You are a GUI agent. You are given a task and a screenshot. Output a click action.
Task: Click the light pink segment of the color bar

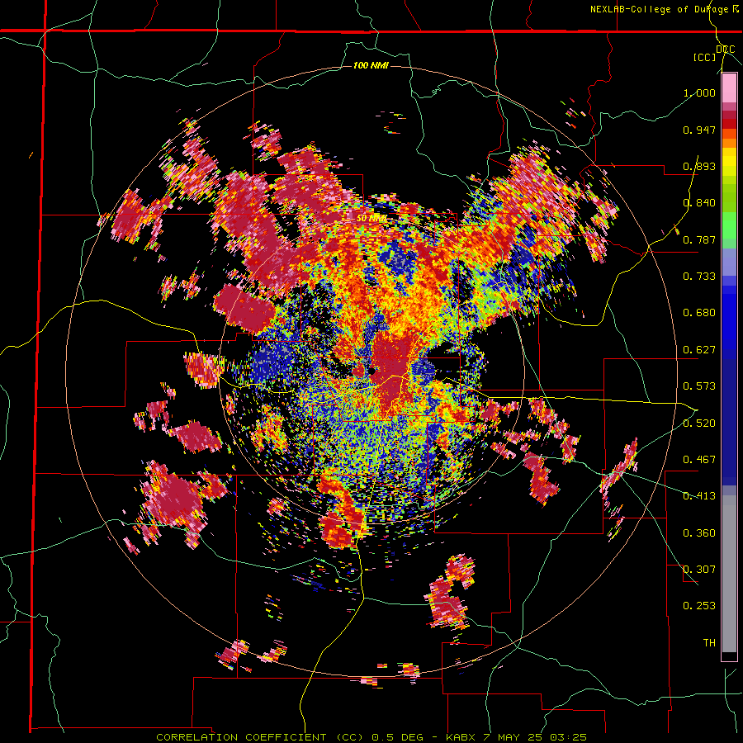coord(729,88)
